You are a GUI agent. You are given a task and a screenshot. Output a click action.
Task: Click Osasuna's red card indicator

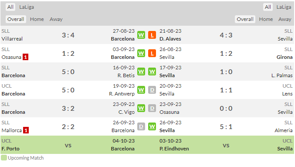click(26, 57)
